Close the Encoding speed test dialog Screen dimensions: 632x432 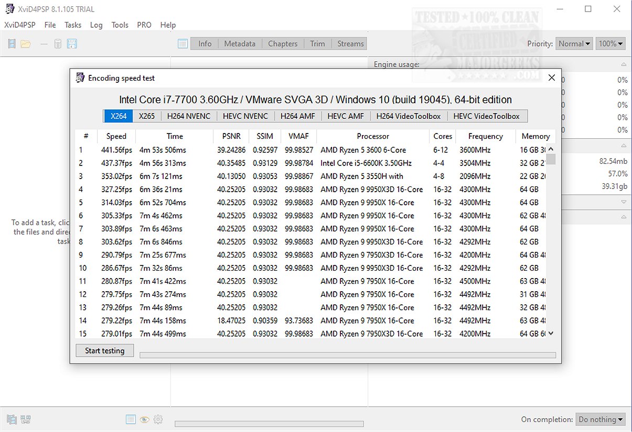click(551, 77)
